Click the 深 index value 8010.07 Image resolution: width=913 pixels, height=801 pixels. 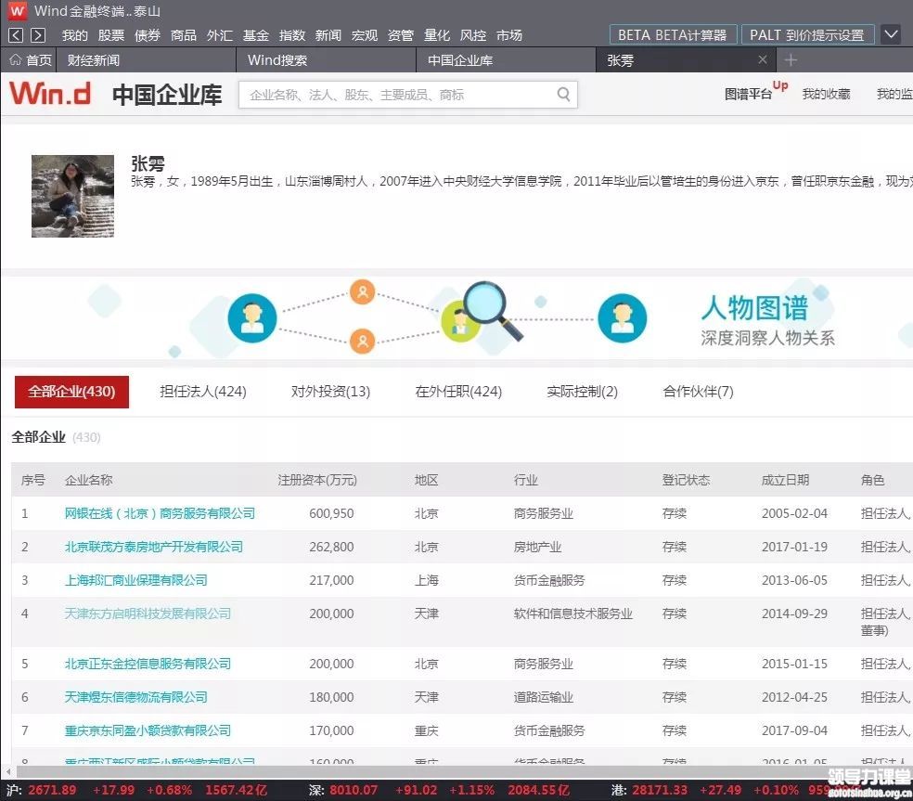(354, 791)
